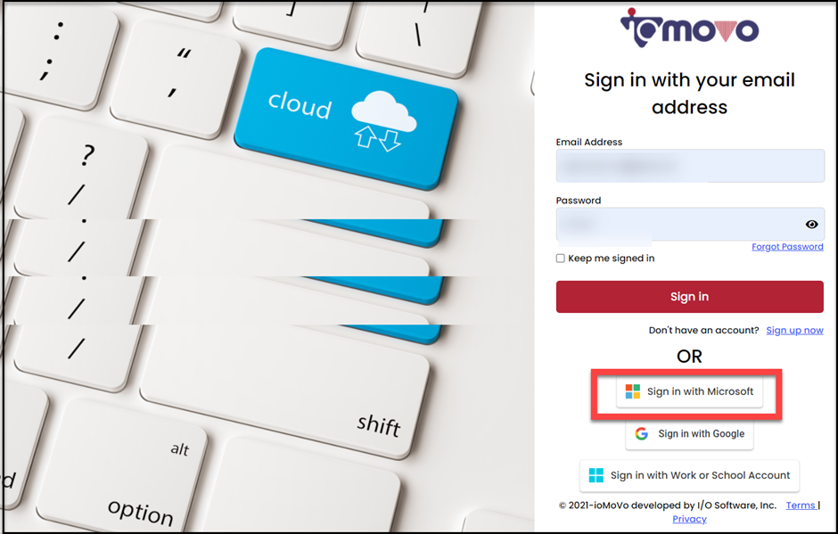Click the blue cloud key image
This screenshot has height=534, width=838.
click(346, 119)
